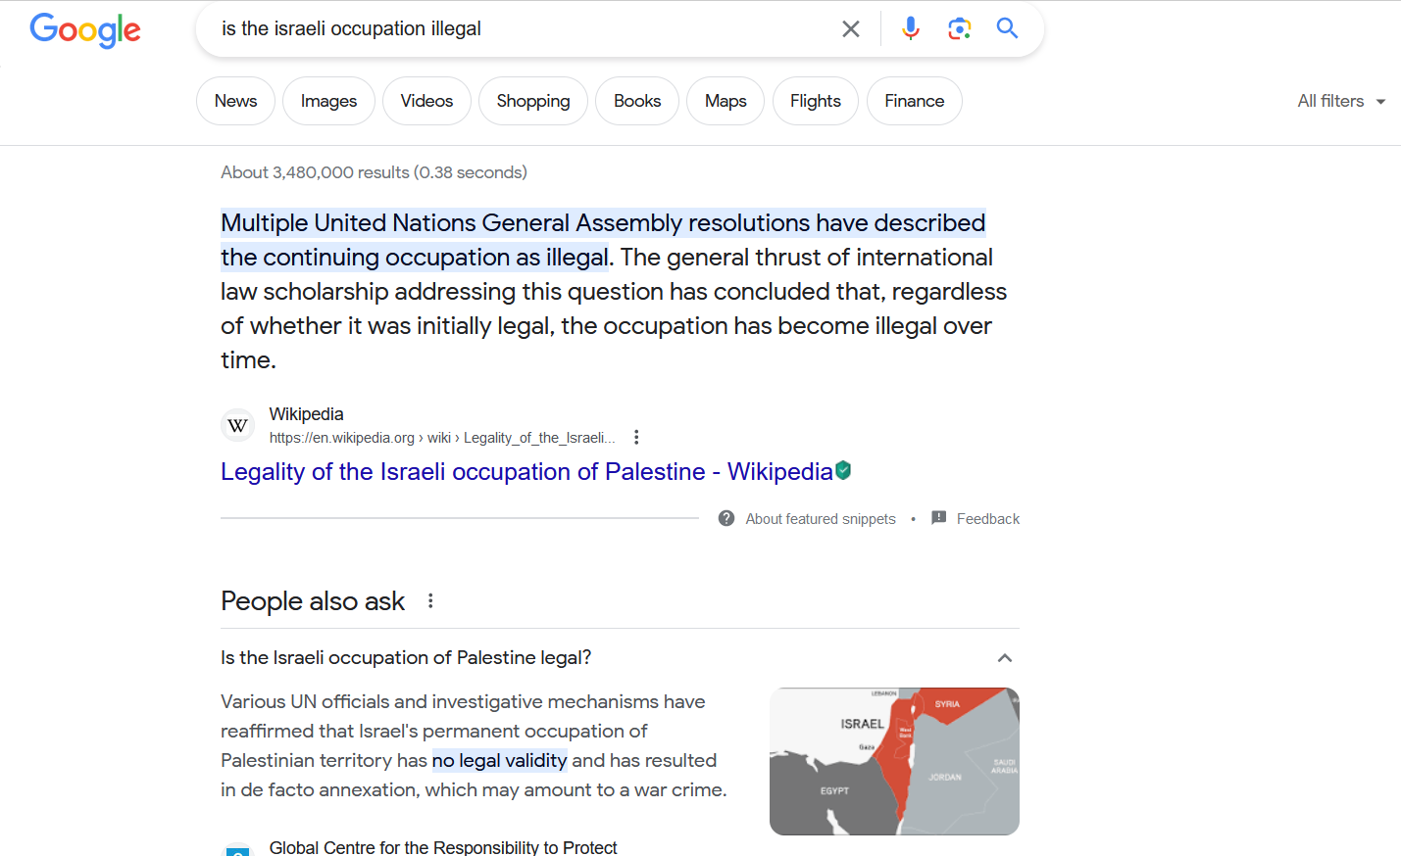Open the All filters dropdown
The width and height of the screenshot is (1401, 856).
click(x=1341, y=101)
